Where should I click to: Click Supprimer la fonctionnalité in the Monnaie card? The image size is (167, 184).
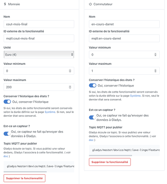[24, 178]
